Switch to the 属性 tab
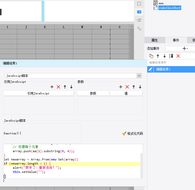Image resolution: width=195 pixels, height=190 pixels. coord(154,40)
